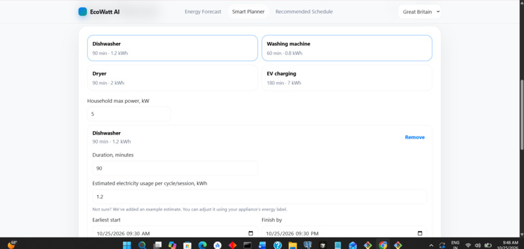Click the EcoWatt AI logo icon
524x249 pixels.
pyautogui.click(x=83, y=12)
